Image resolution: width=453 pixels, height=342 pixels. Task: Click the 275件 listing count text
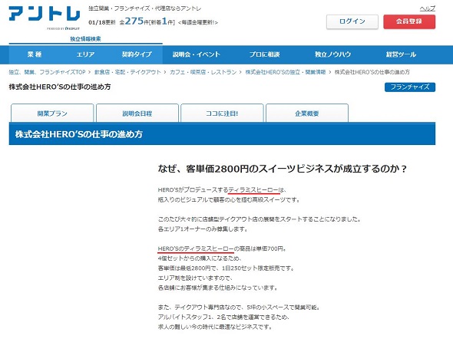coord(134,21)
